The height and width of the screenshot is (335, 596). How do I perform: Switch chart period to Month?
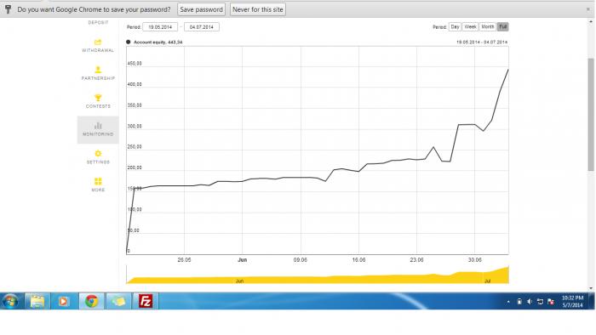point(488,27)
